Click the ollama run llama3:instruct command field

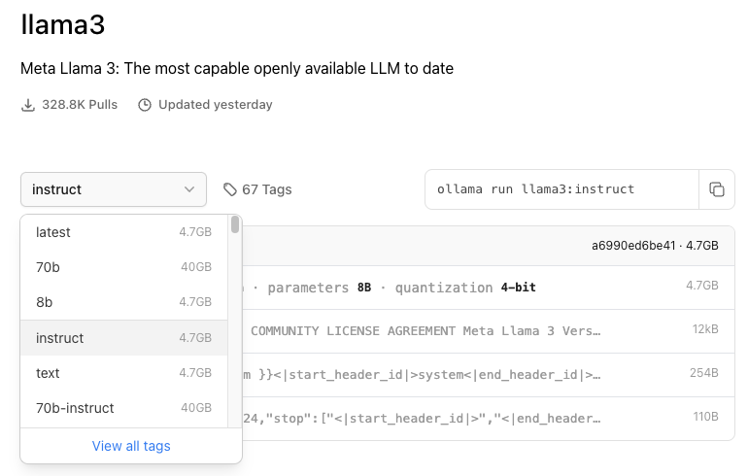(x=561, y=189)
